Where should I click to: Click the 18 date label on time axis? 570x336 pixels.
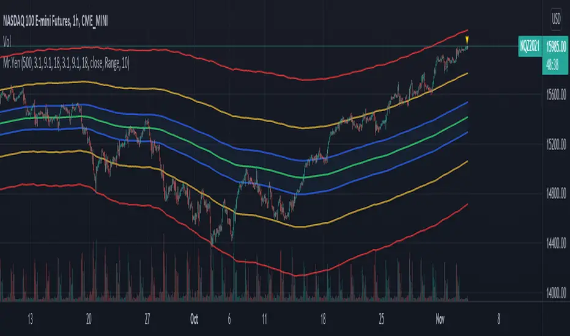324,319
